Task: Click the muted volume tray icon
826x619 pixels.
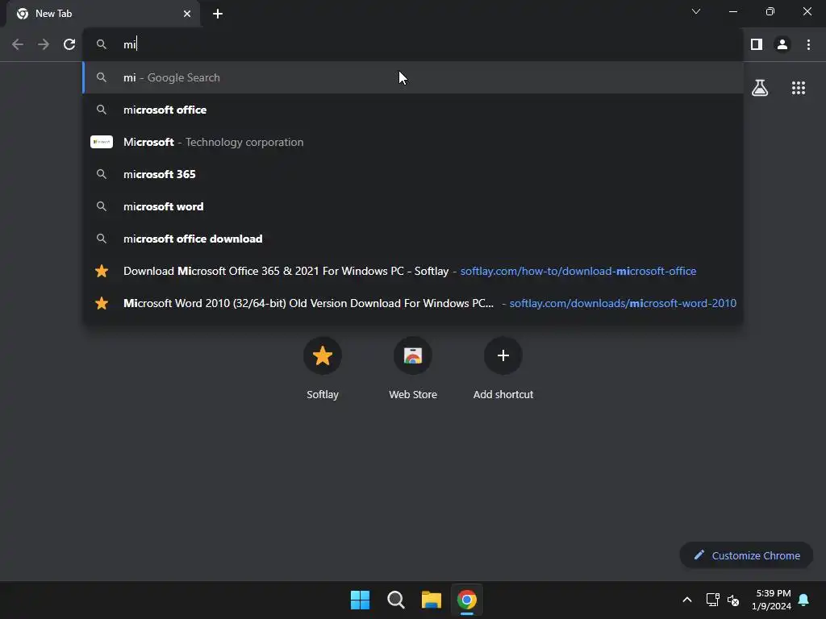Action: (x=733, y=600)
